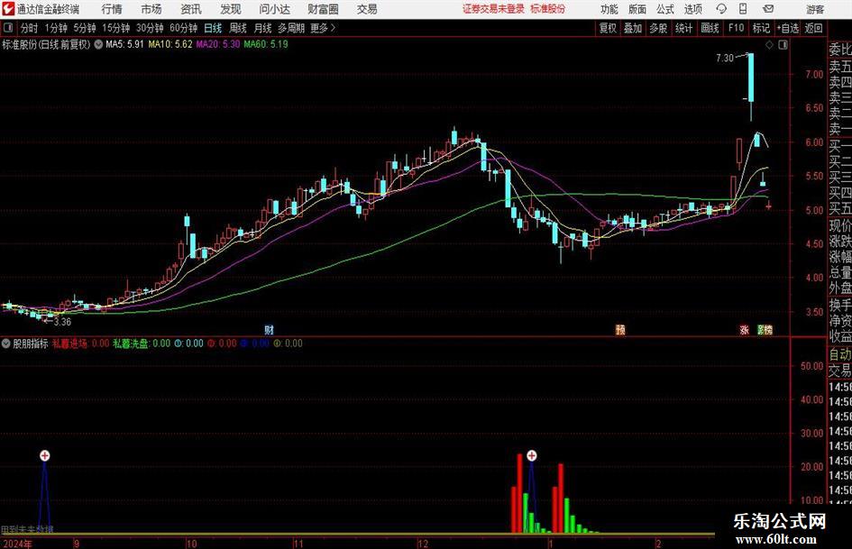Open the 交易 menu
The height and width of the screenshot is (549, 852).
point(367,9)
